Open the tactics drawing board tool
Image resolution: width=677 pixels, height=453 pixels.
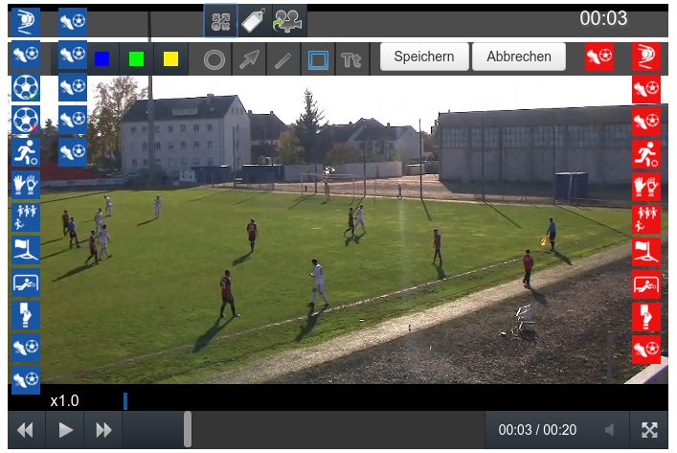pyautogui.click(x=220, y=21)
